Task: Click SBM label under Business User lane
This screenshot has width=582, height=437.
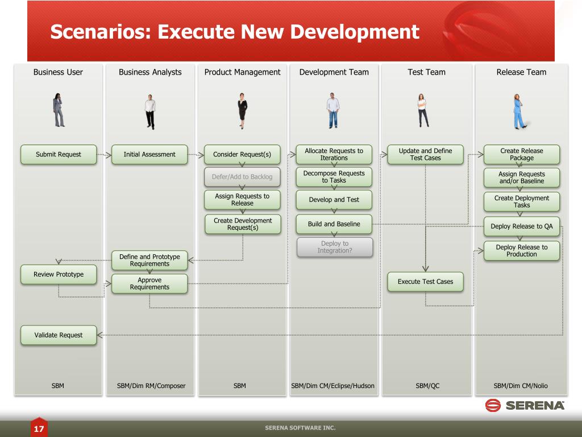Action: tap(58, 386)
